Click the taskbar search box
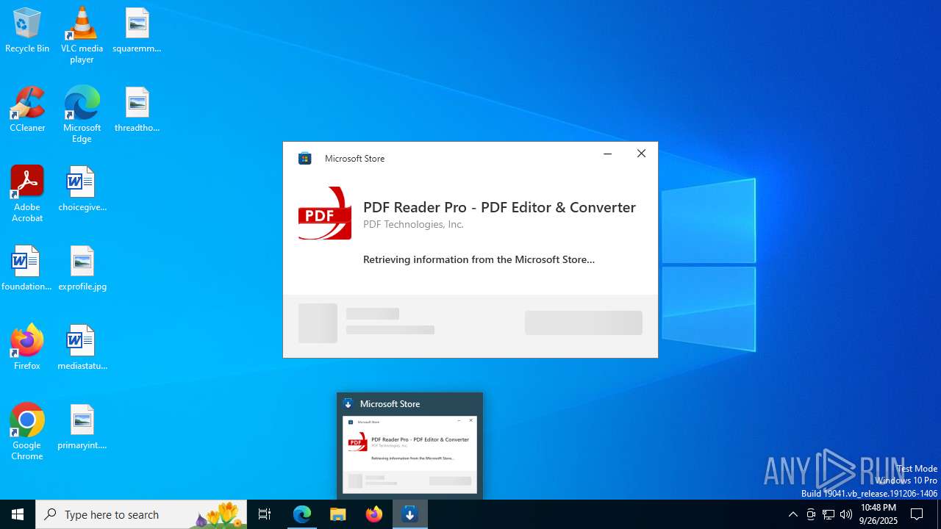941x529 pixels. (x=141, y=514)
